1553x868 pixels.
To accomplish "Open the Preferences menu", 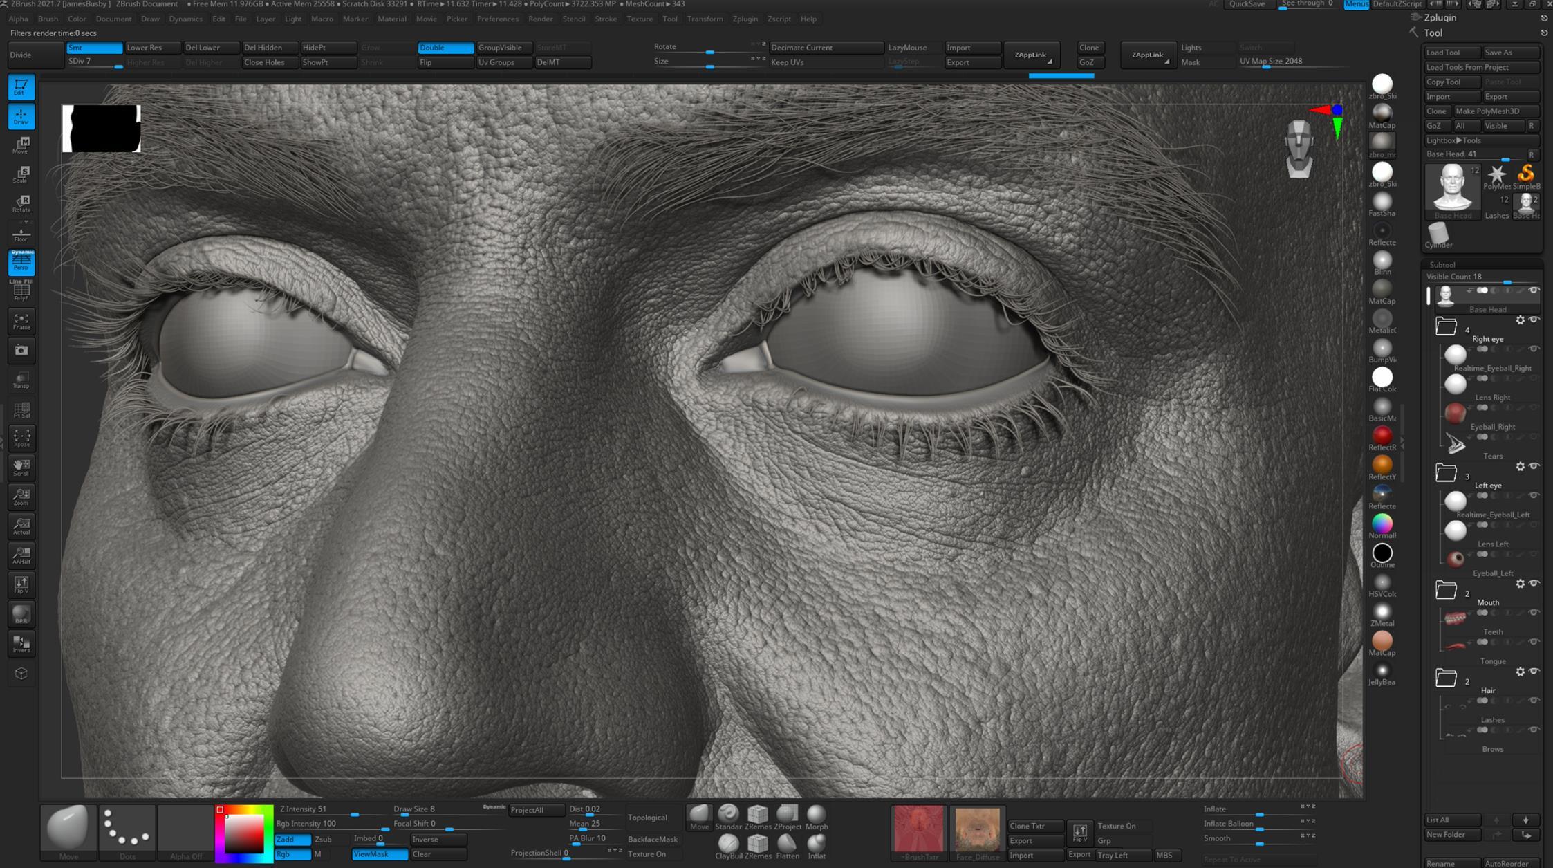I will coord(497,19).
